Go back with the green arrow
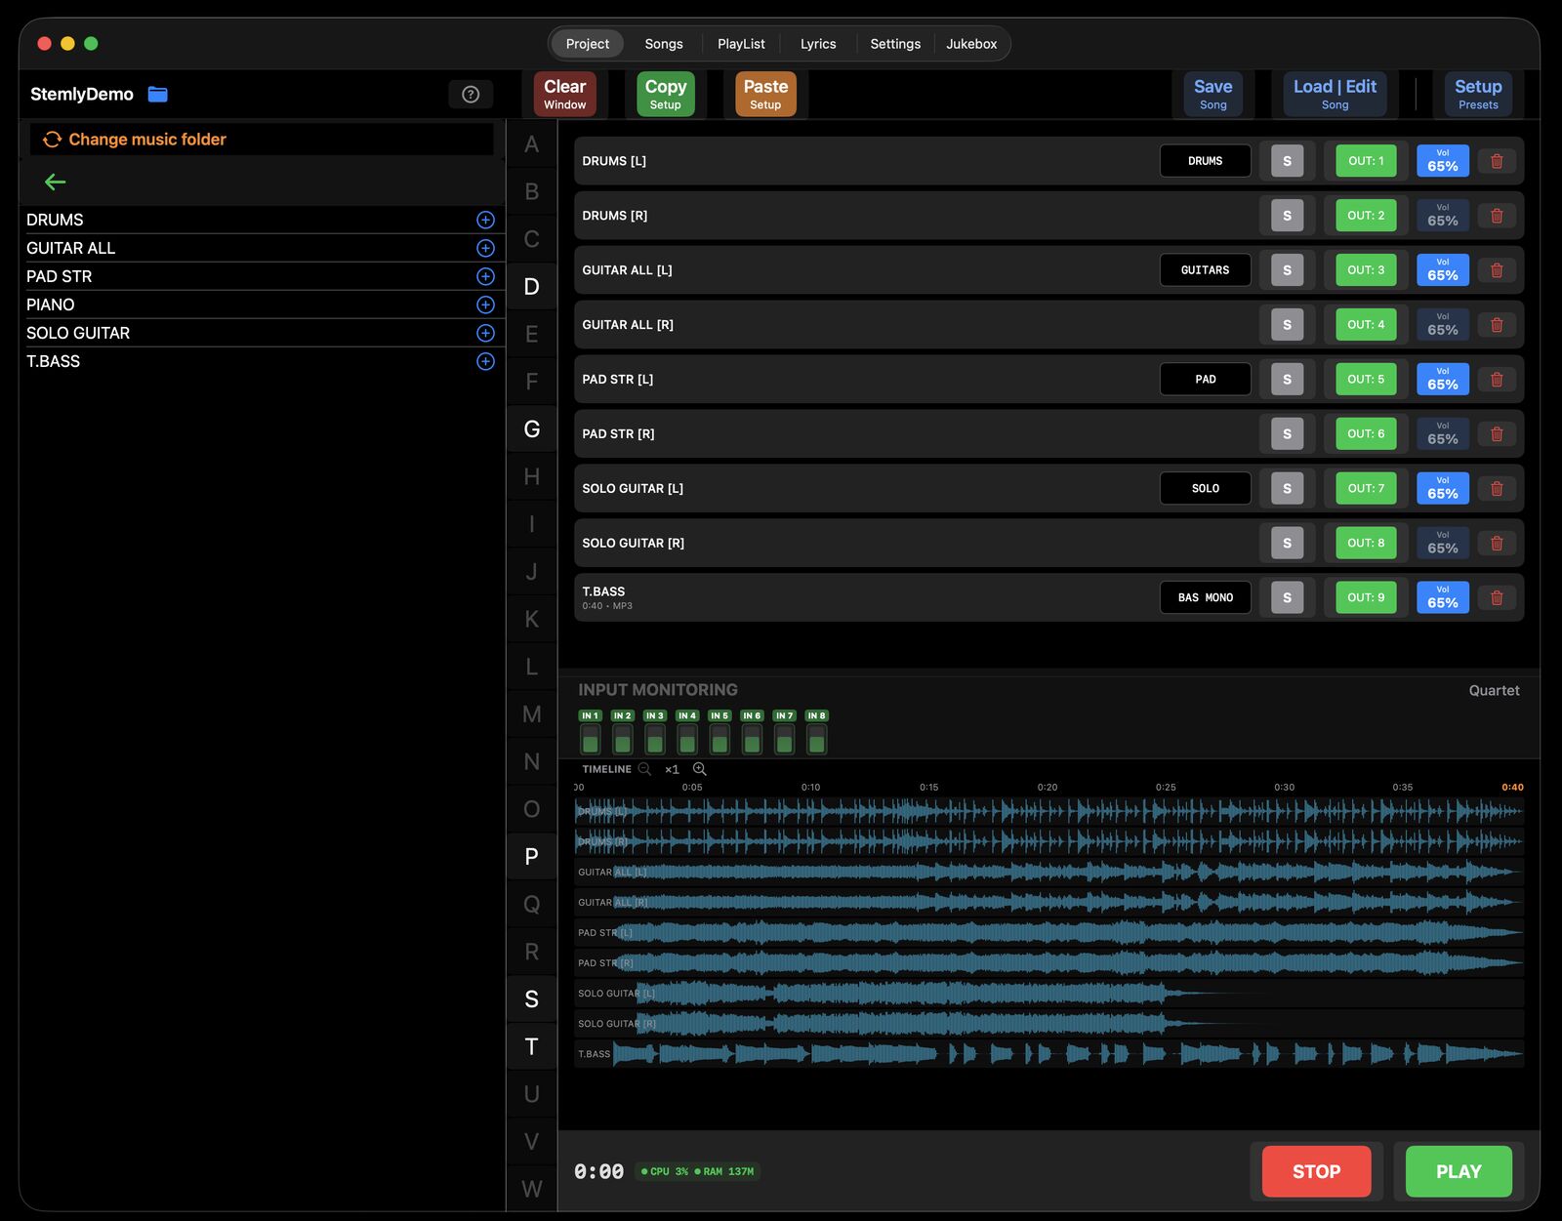The height and width of the screenshot is (1221, 1562). coord(56,182)
